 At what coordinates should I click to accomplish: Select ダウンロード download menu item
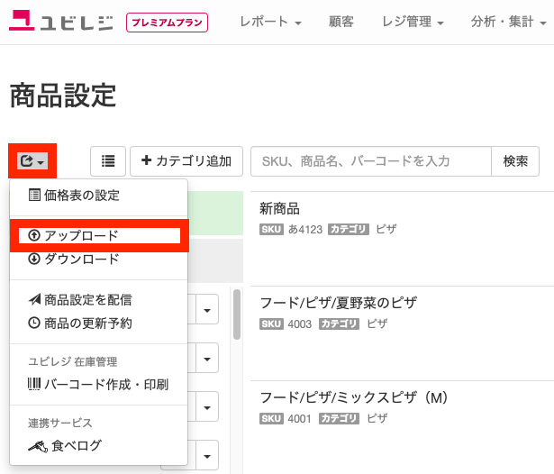point(74,259)
